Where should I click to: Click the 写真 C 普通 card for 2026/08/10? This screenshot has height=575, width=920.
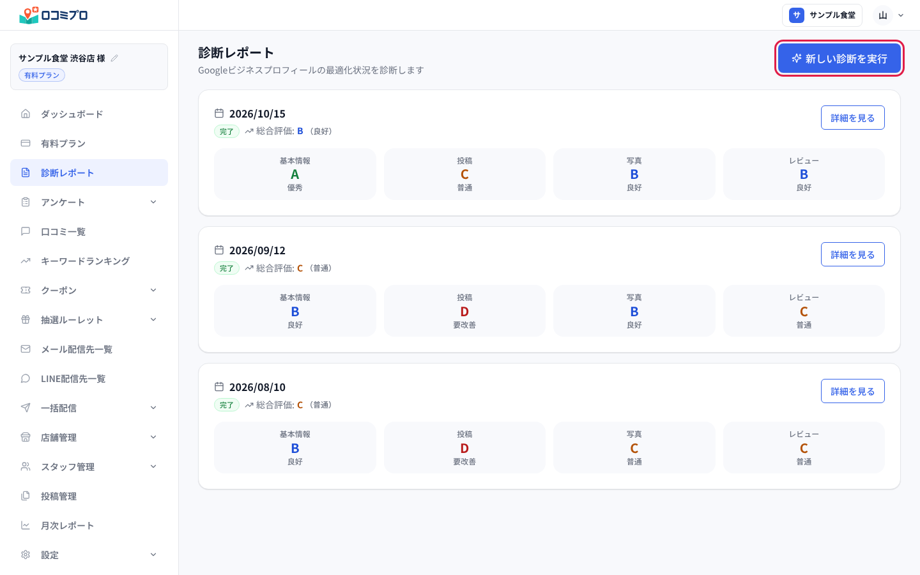click(634, 447)
